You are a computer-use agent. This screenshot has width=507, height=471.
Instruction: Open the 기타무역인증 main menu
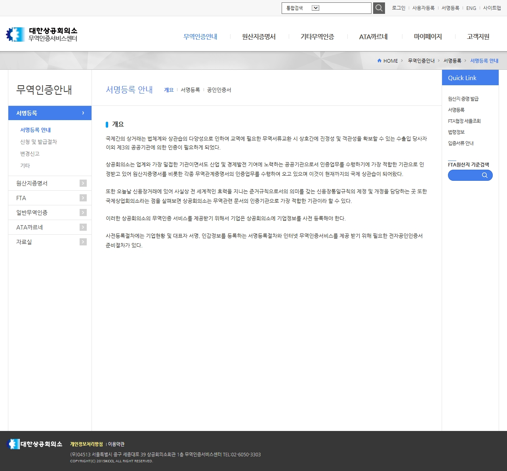pos(317,36)
